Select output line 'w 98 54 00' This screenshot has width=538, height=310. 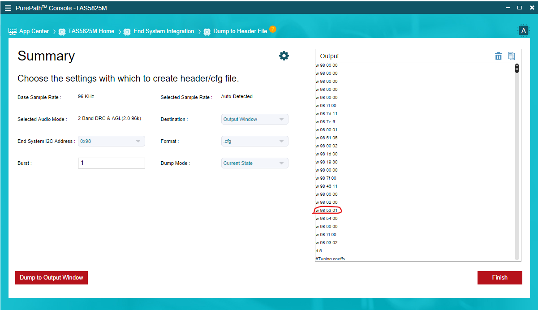coord(327,219)
